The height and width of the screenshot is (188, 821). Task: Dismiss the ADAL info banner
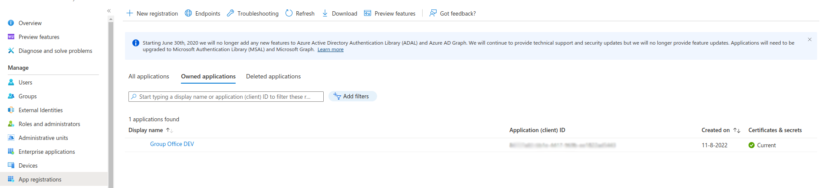tap(810, 39)
